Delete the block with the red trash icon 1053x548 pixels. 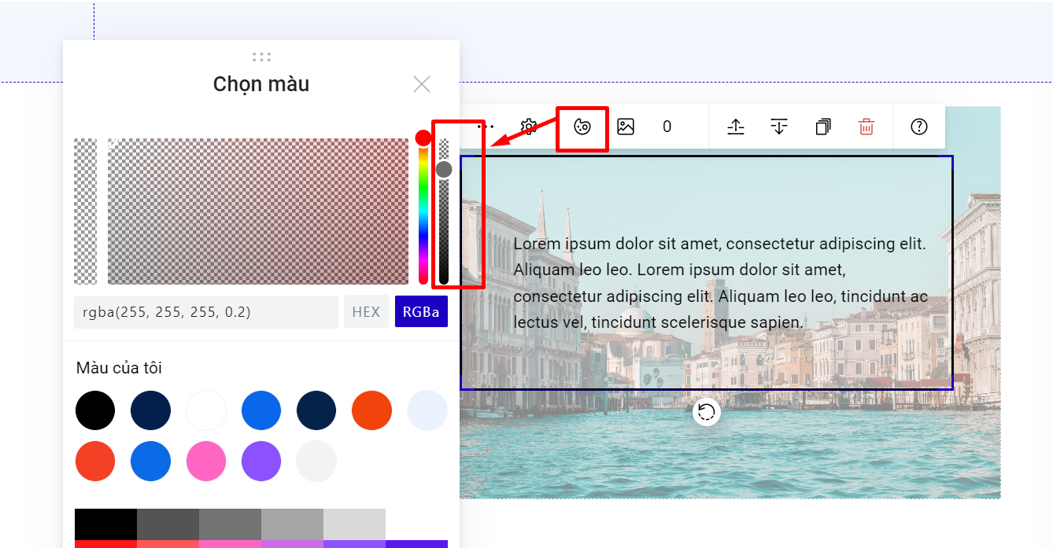point(866,127)
